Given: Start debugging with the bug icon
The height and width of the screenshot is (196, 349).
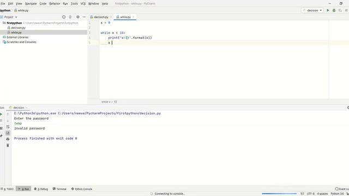Looking at the screenshot, I should click(x=334, y=10).
